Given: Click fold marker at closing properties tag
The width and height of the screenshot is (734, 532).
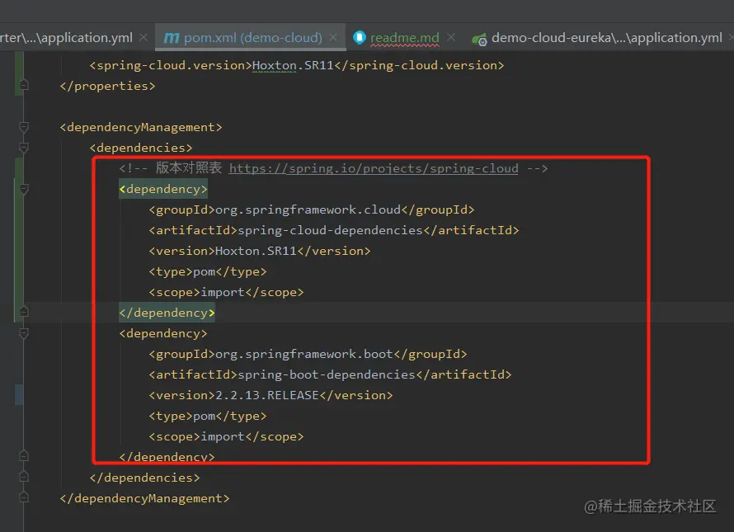Looking at the screenshot, I should (x=24, y=85).
